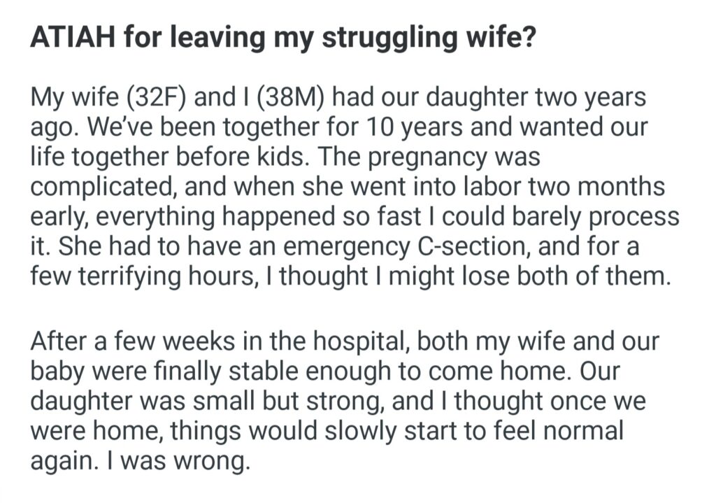This screenshot has width=716, height=503.
Task: Click the word "early" starting the fifth line
Action: 59,217
